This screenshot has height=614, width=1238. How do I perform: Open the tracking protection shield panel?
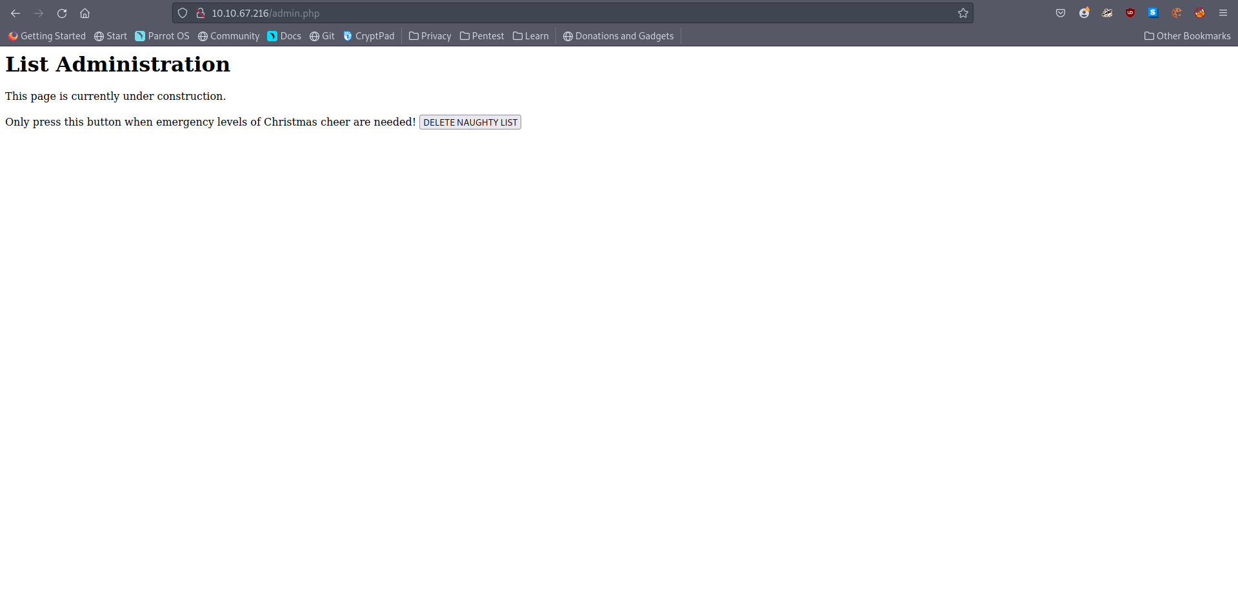[183, 13]
